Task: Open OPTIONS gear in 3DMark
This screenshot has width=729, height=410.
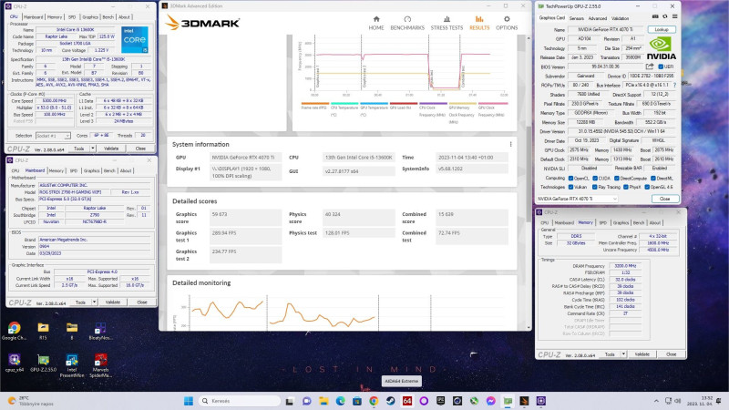Action: [507, 19]
